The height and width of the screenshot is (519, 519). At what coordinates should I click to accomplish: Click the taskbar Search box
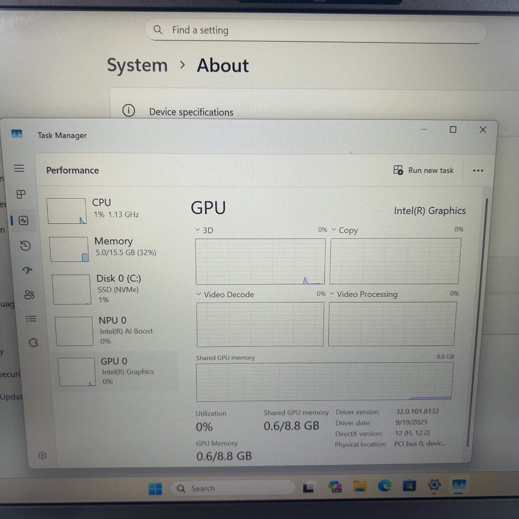tap(233, 488)
